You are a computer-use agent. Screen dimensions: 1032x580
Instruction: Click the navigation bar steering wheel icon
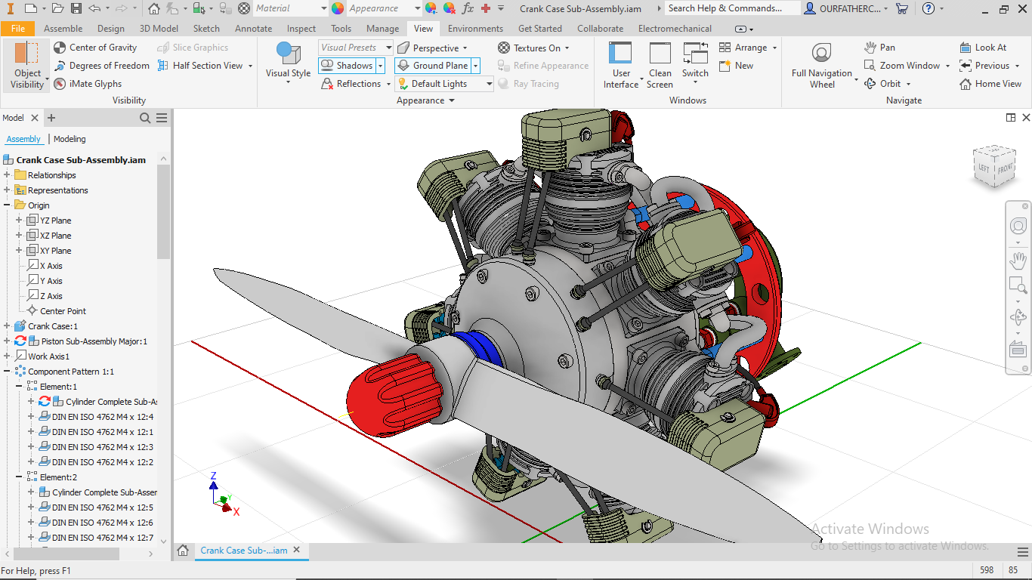[1018, 226]
